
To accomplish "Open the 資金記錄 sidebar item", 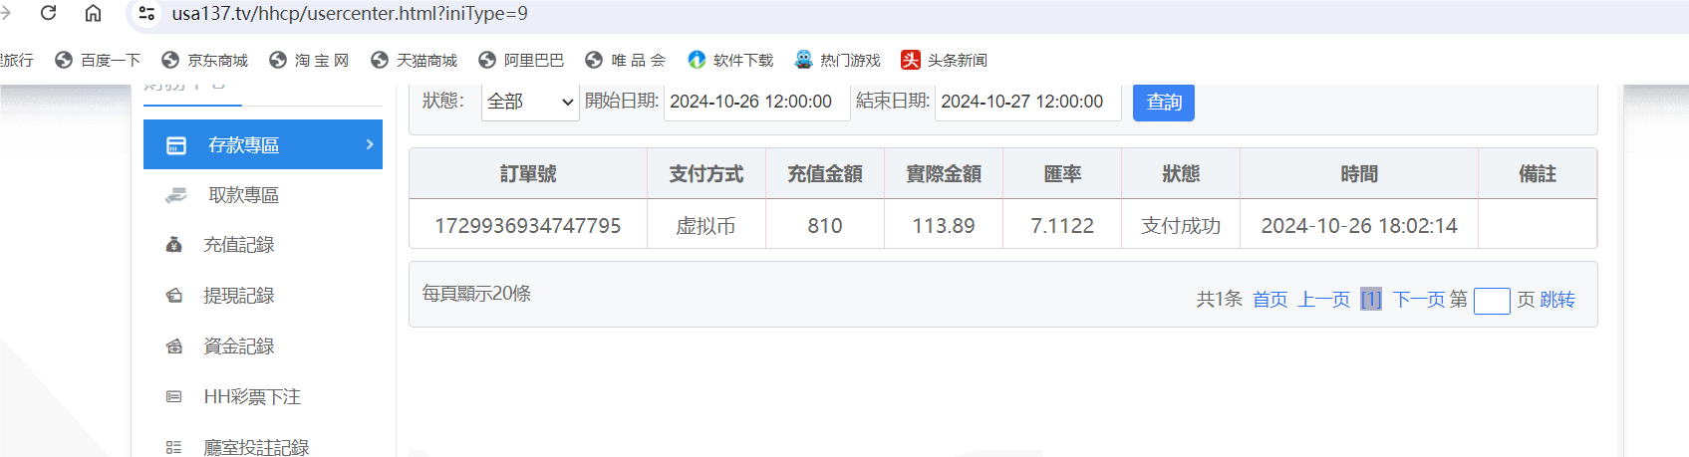I will [238, 346].
